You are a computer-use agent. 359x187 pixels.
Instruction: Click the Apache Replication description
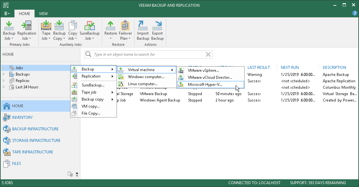point(339,81)
